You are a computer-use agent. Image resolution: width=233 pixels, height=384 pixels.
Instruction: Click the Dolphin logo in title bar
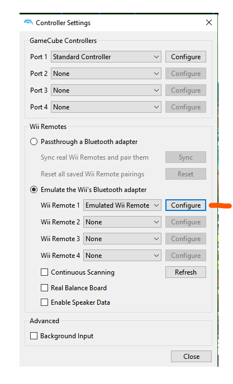pyautogui.click(x=28, y=22)
